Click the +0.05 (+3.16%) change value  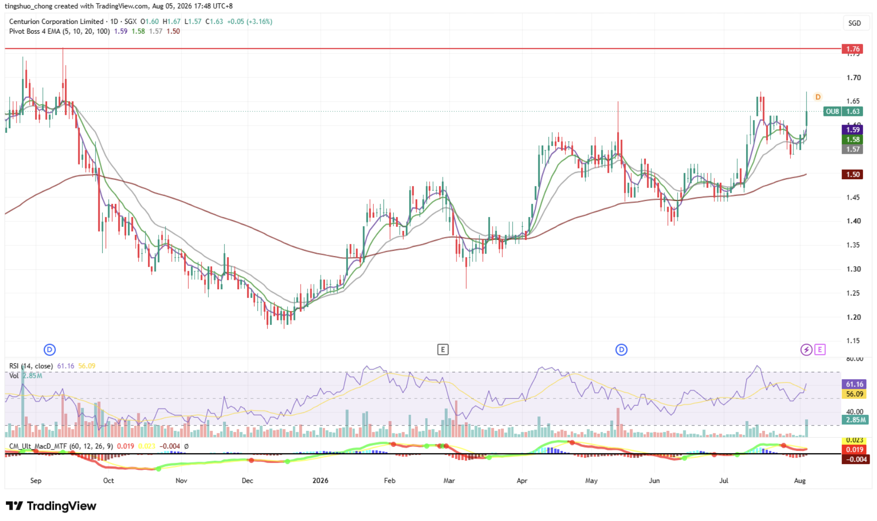[x=250, y=21]
